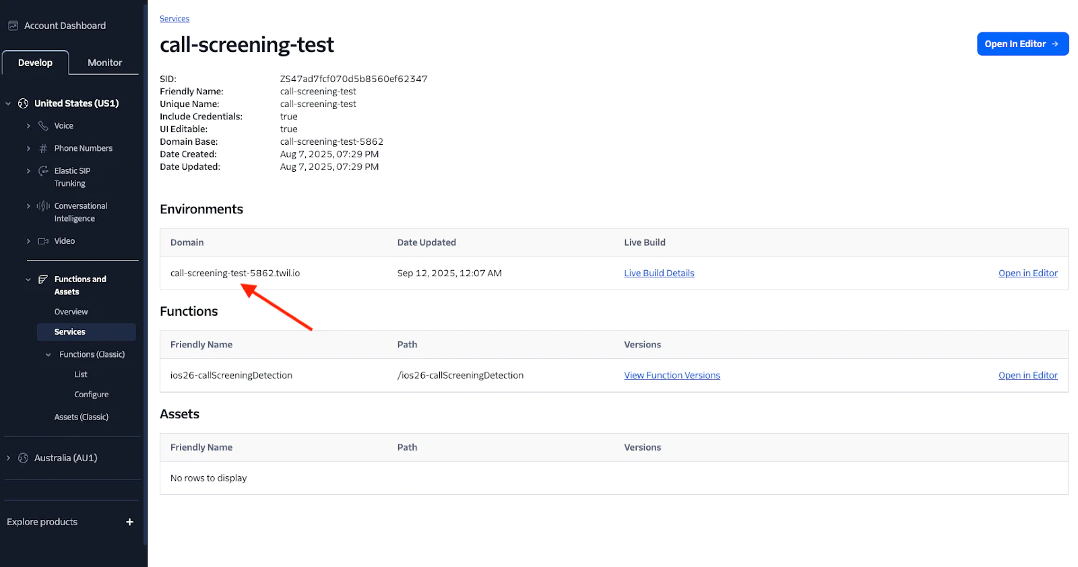1078x567 pixels.
Task: Click the call-screening-test page title
Action: pyautogui.click(x=247, y=44)
